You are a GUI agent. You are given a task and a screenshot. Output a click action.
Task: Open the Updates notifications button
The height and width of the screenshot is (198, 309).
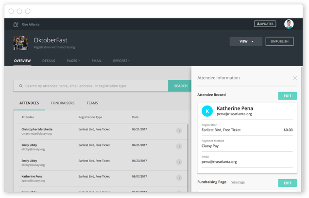point(265,24)
